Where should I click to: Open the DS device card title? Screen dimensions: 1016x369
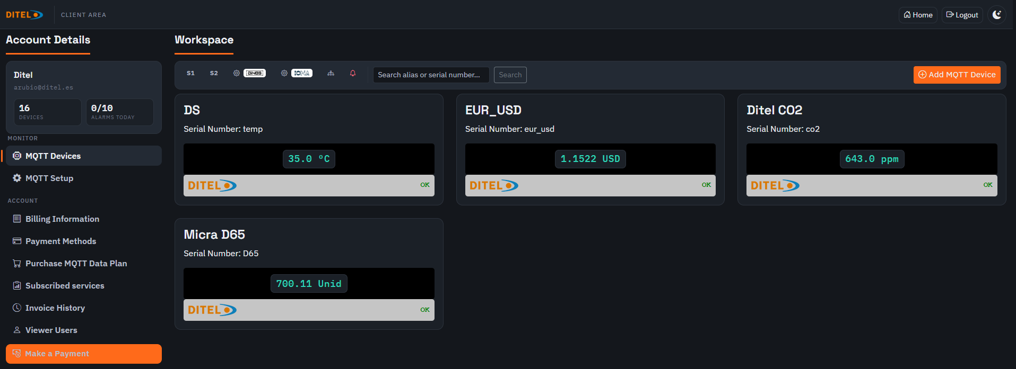tap(192, 110)
